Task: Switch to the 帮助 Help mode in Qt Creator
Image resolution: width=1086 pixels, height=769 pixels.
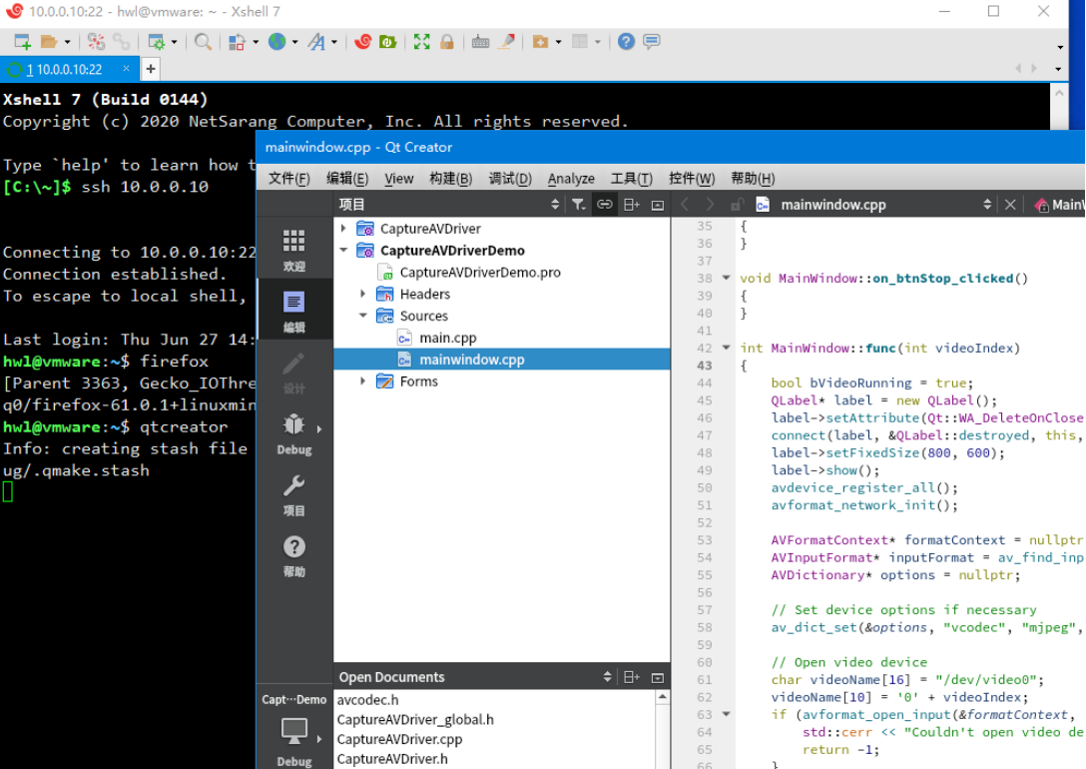Action: coord(294,553)
